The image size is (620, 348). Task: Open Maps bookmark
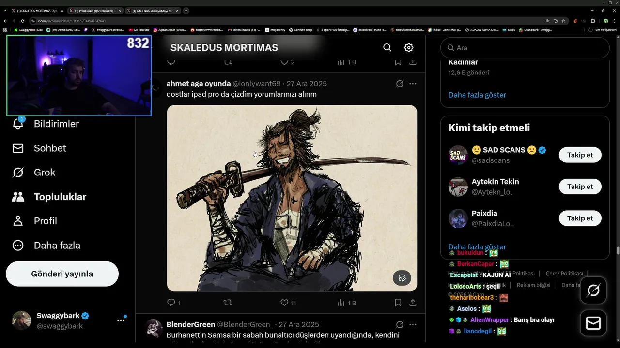pos(509,30)
